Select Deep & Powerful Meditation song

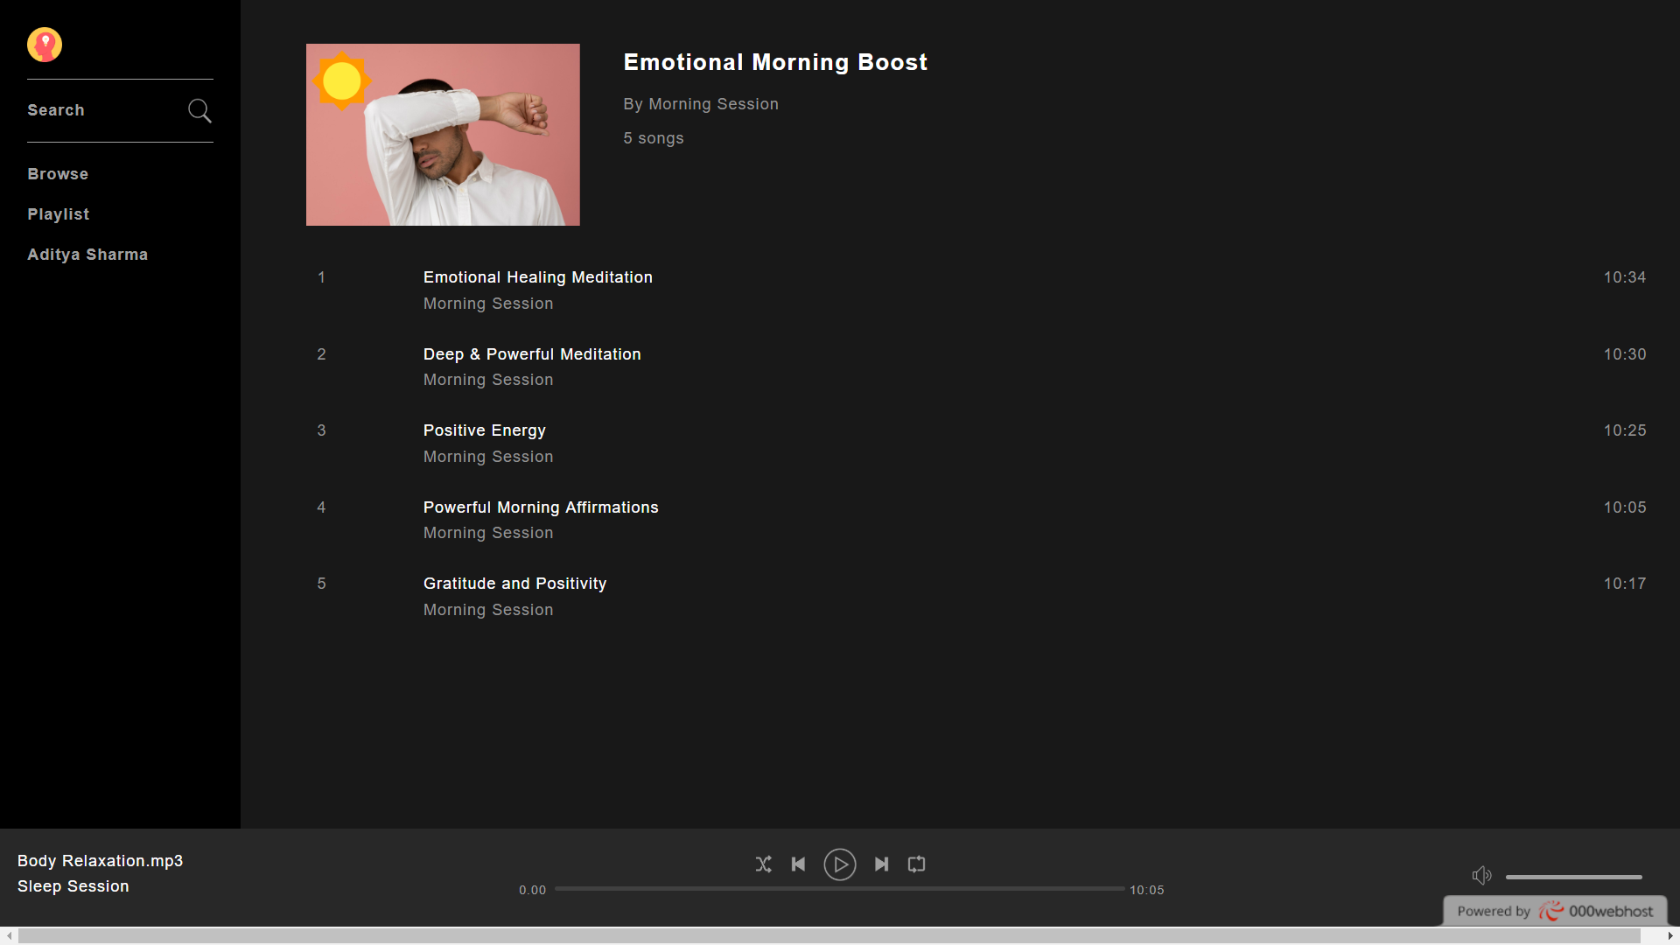(532, 354)
